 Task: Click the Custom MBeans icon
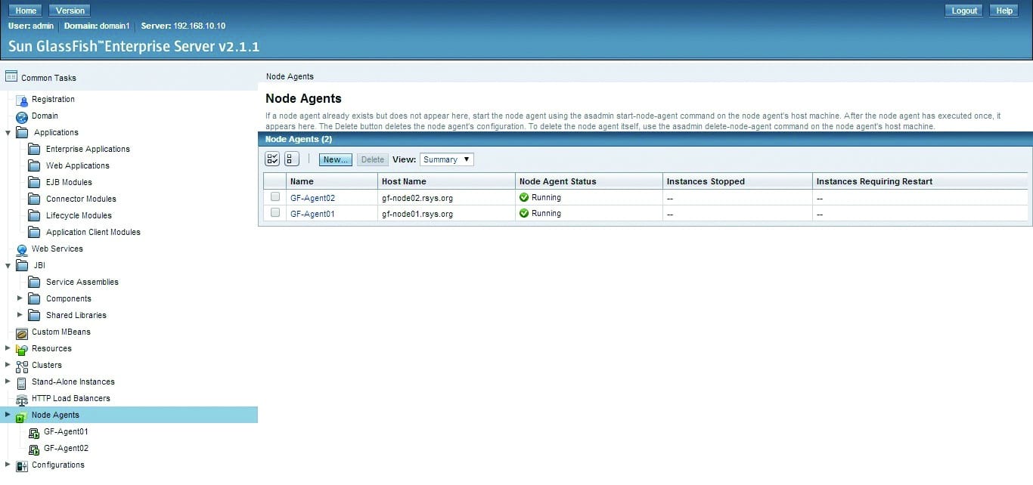[x=21, y=332]
